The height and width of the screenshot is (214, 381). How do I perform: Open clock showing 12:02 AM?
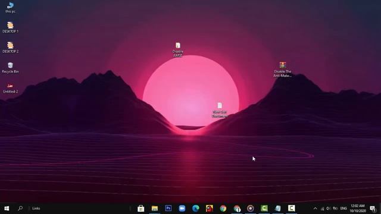tap(358, 208)
